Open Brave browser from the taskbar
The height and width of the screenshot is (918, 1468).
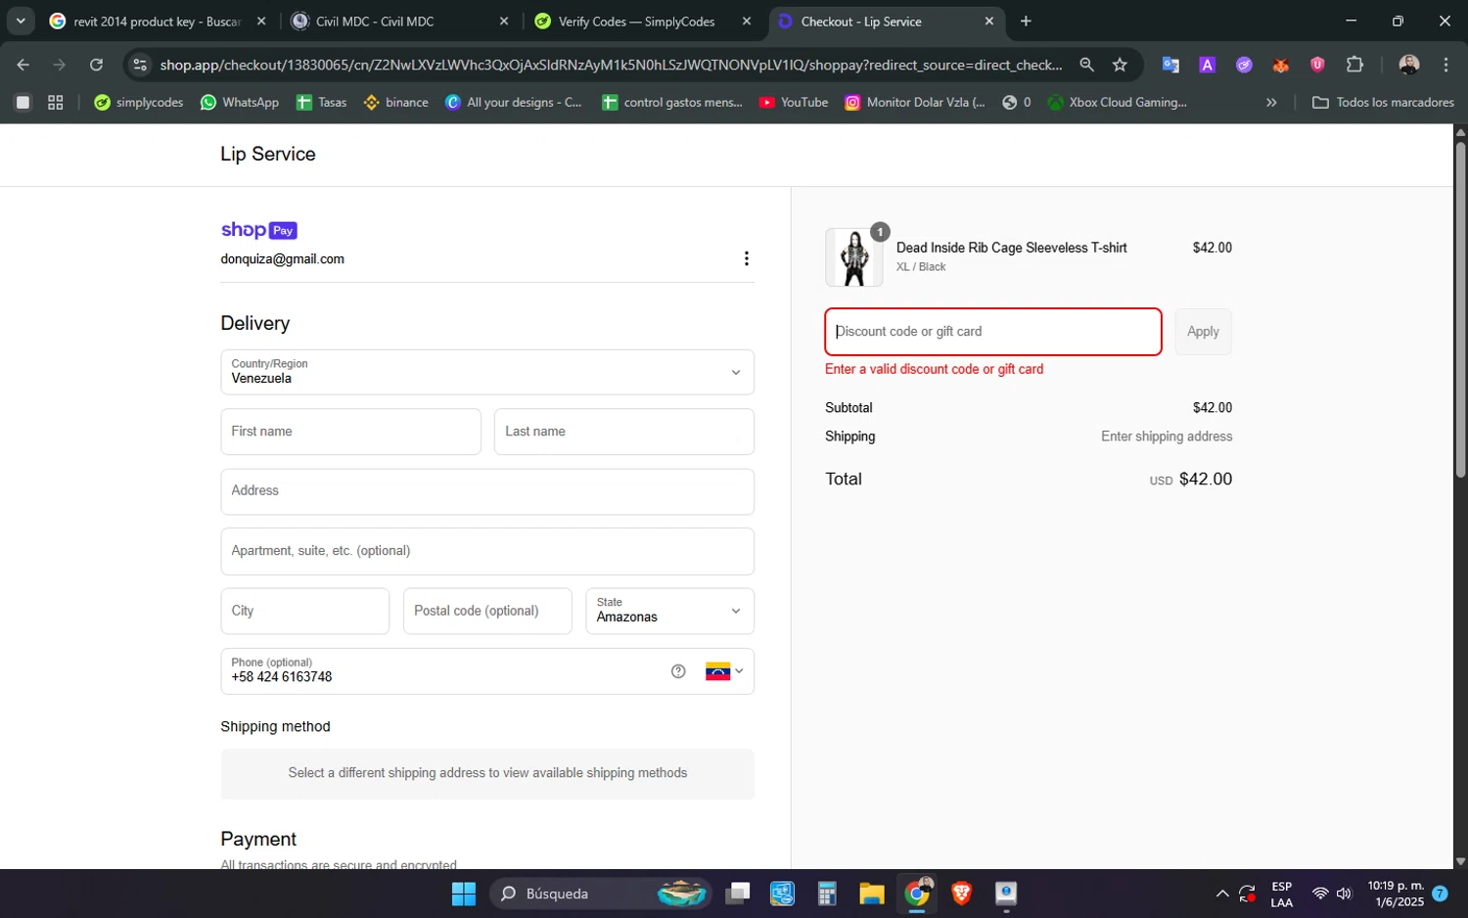coord(961,894)
